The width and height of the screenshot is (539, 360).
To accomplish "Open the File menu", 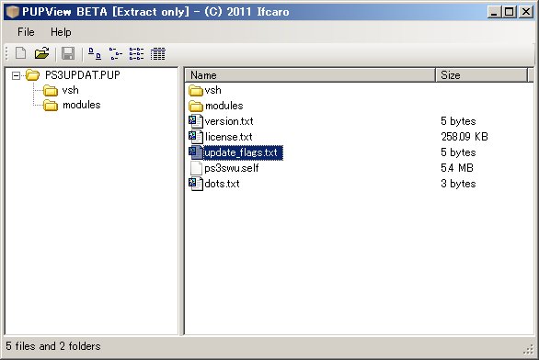I will pyautogui.click(x=26, y=32).
